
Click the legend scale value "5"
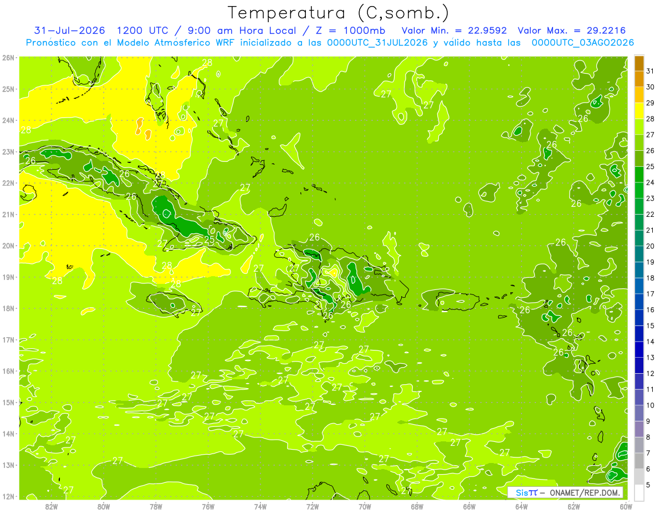648,485
